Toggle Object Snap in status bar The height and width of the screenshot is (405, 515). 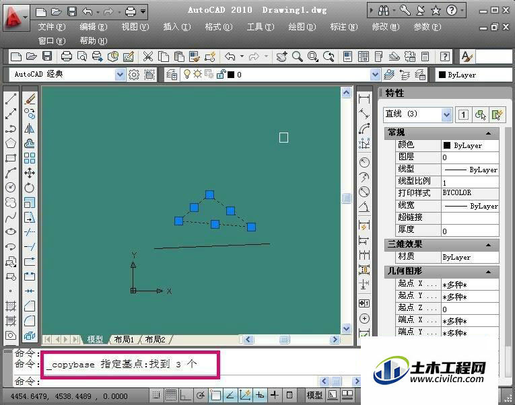tap(215, 396)
